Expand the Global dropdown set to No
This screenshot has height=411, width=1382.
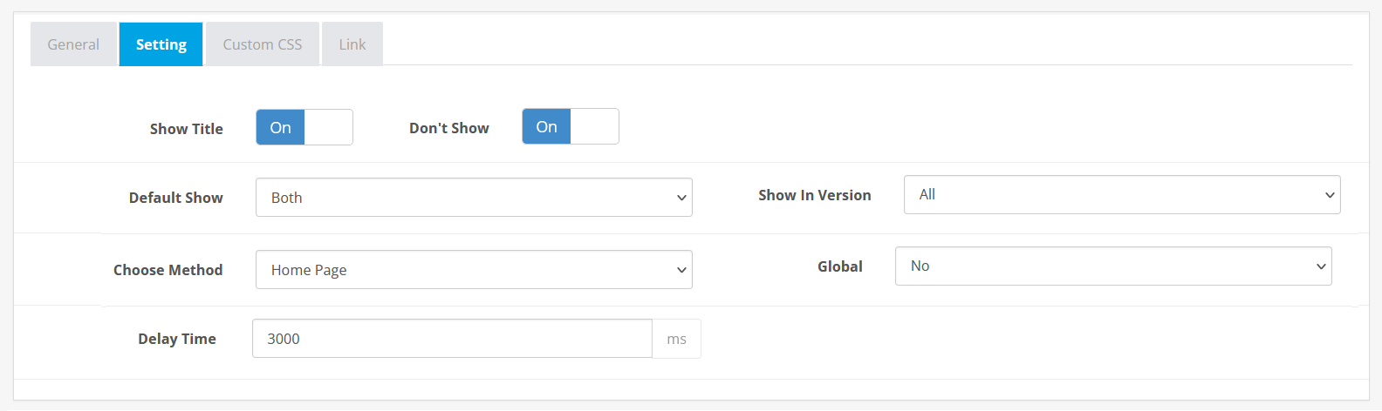click(x=1112, y=266)
